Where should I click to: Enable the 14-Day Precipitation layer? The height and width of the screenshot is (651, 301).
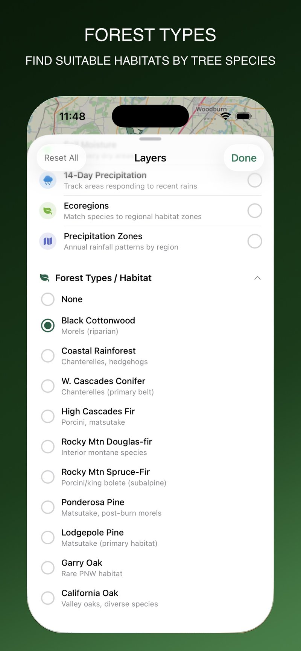[255, 180]
